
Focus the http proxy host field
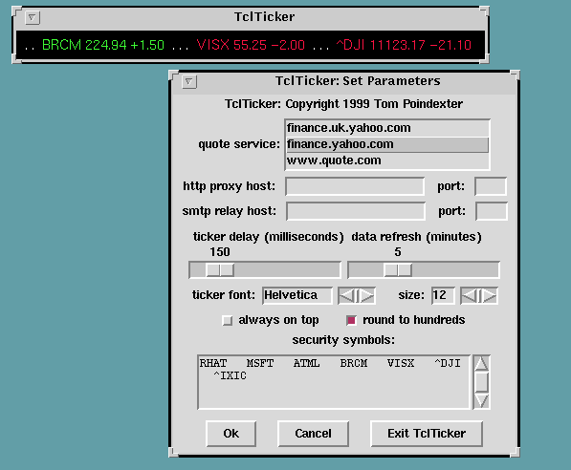coord(355,186)
